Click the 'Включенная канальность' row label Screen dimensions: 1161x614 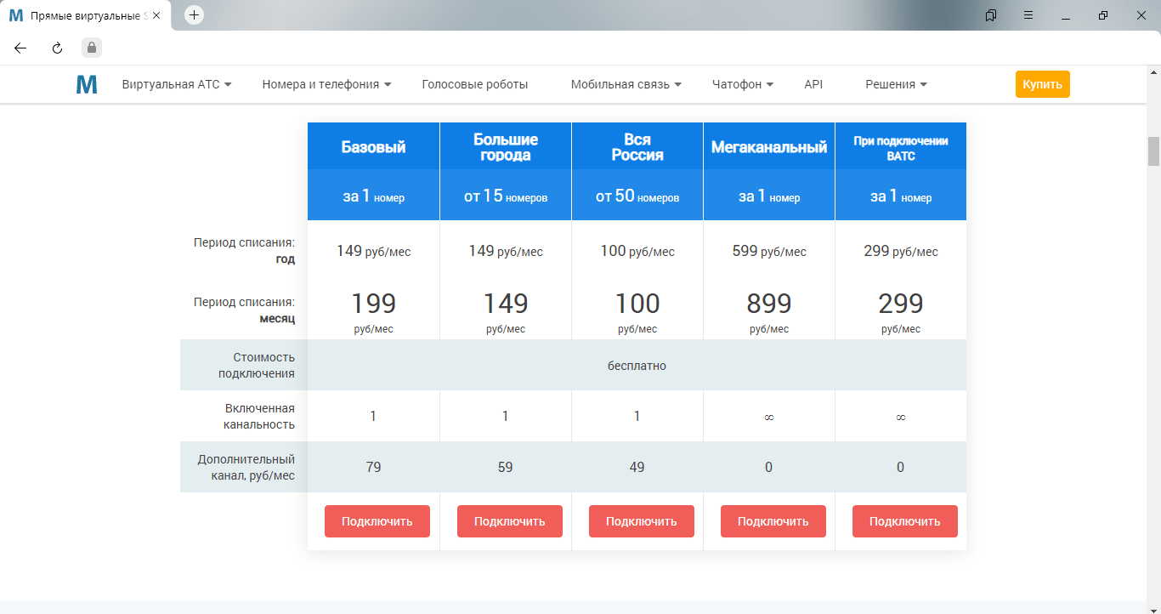(x=259, y=416)
